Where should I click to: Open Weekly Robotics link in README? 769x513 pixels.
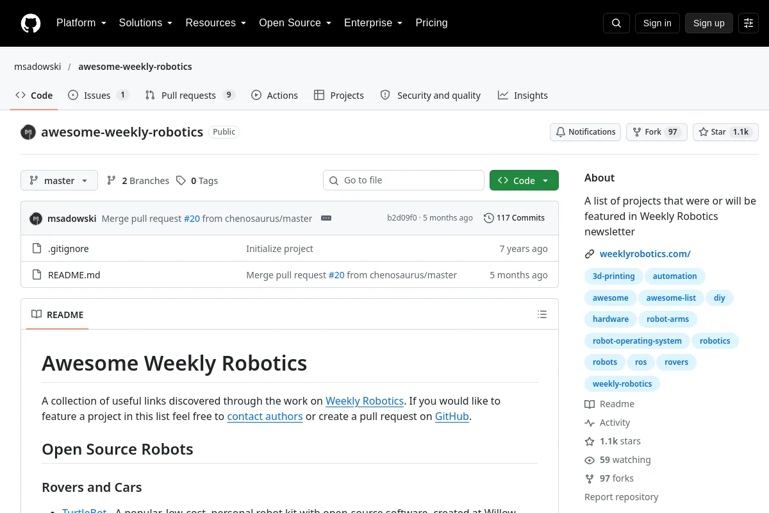point(365,401)
